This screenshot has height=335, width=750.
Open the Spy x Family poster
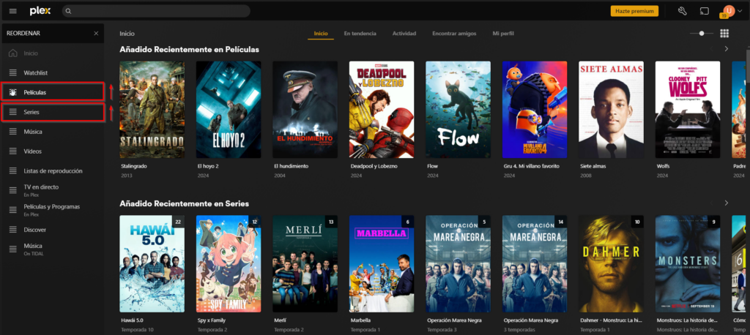click(229, 264)
